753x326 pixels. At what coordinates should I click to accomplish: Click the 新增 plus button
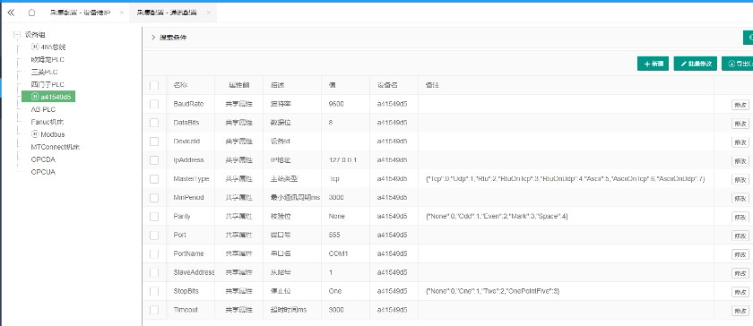(653, 64)
